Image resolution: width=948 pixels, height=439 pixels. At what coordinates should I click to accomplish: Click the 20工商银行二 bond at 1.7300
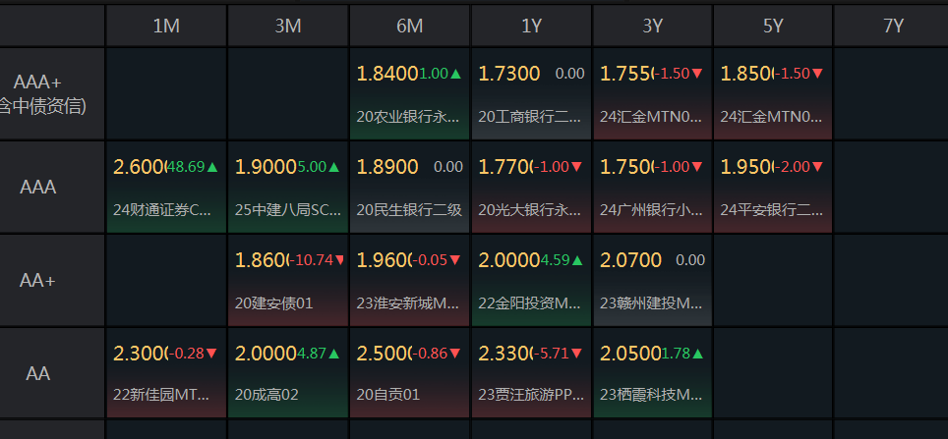click(x=530, y=94)
